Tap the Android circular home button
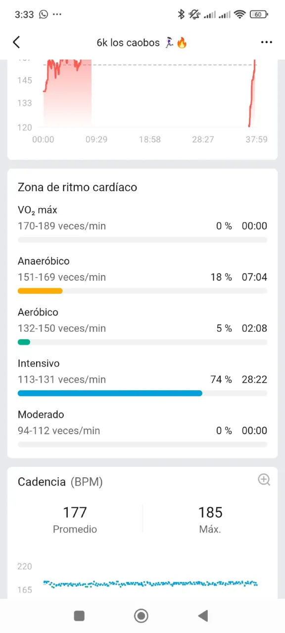Screen dimensions: 285x633 [142, 616]
